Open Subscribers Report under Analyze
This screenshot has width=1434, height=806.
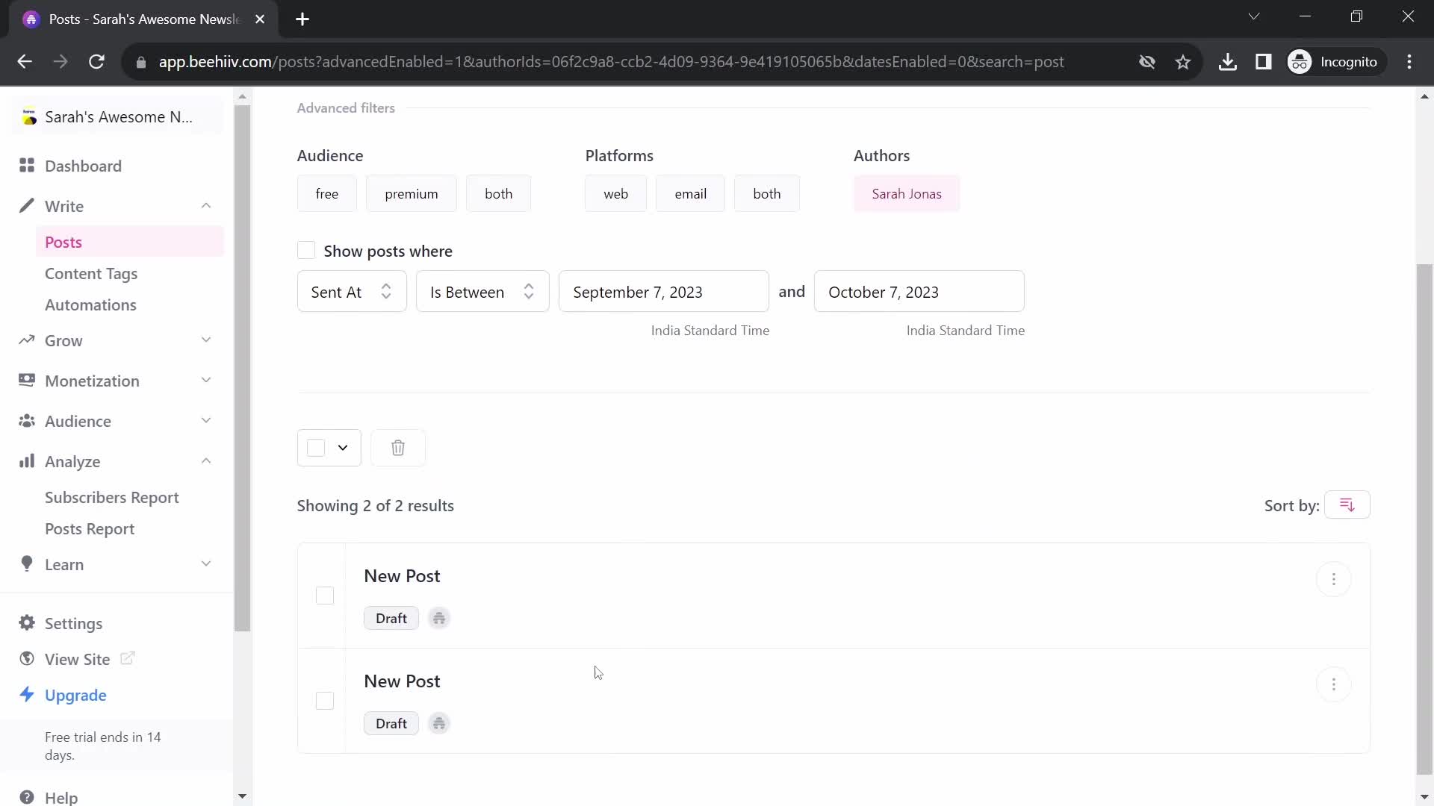111,497
